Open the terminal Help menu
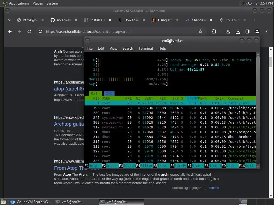The width and height of the screenshot is (274, 205). tap(162, 49)
